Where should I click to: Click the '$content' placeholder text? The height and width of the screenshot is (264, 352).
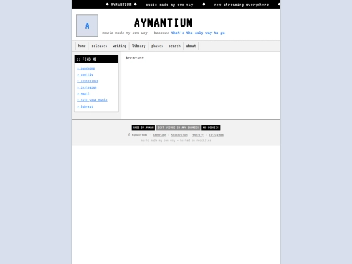[x=135, y=58]
